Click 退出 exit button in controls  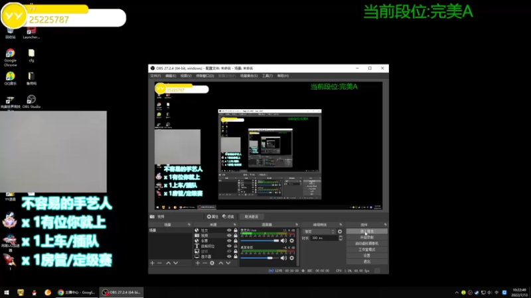[x=367, y=262]
